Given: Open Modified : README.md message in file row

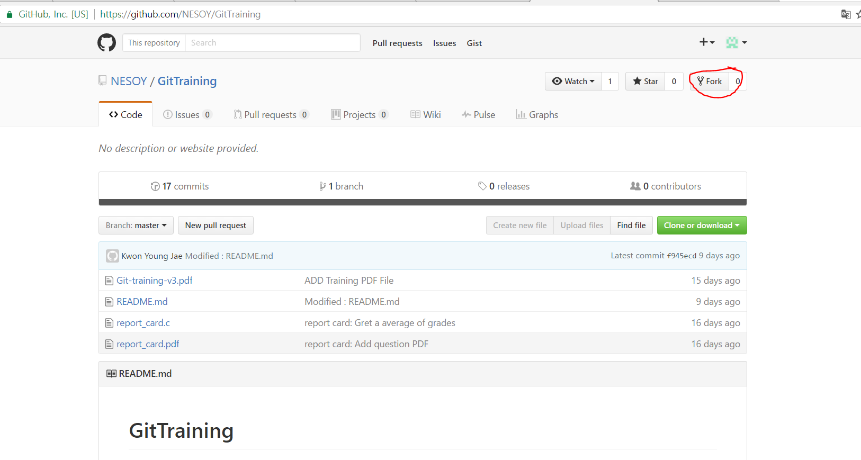Looking at the screenshot, I should [x=352, y=302].
